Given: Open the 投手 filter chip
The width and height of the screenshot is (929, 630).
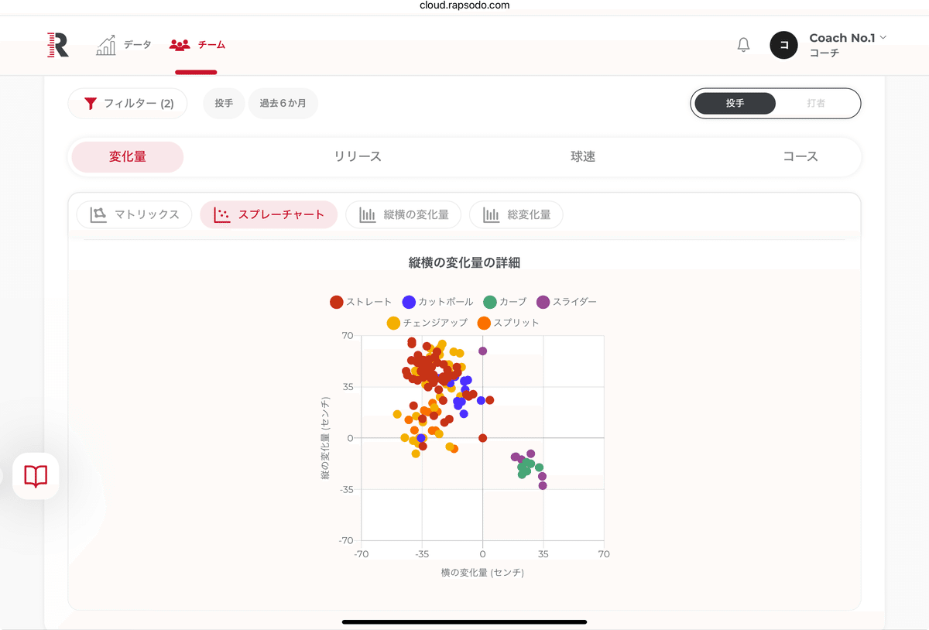Looking at the screenshot, I should (x=224, y=103).
